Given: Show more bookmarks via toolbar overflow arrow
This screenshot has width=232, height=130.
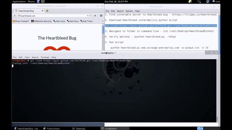Looking at the screenshot, I should tap(103, 21).
